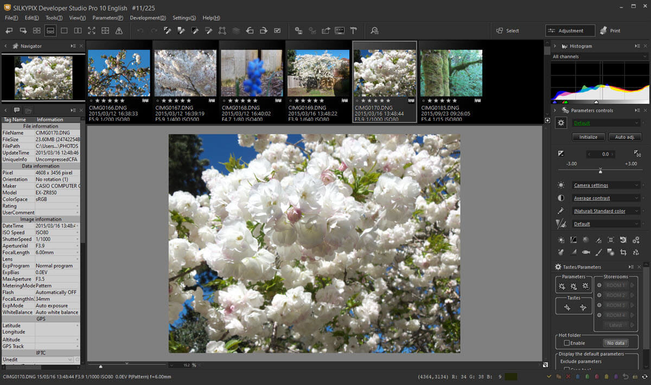Rotate the image right ninety degrees

pos(263,30)
